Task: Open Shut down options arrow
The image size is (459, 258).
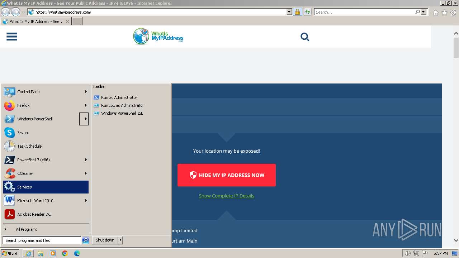Action: [120, 240]
